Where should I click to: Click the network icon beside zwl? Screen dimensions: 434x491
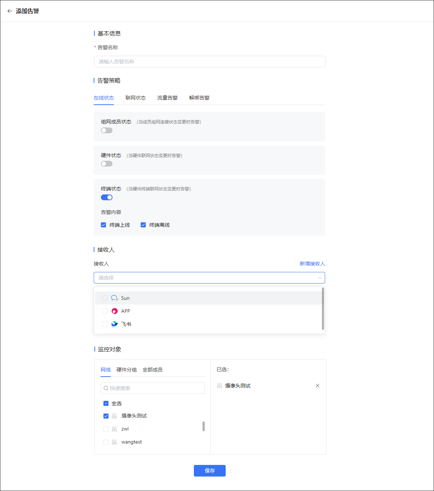click(114, 429)
